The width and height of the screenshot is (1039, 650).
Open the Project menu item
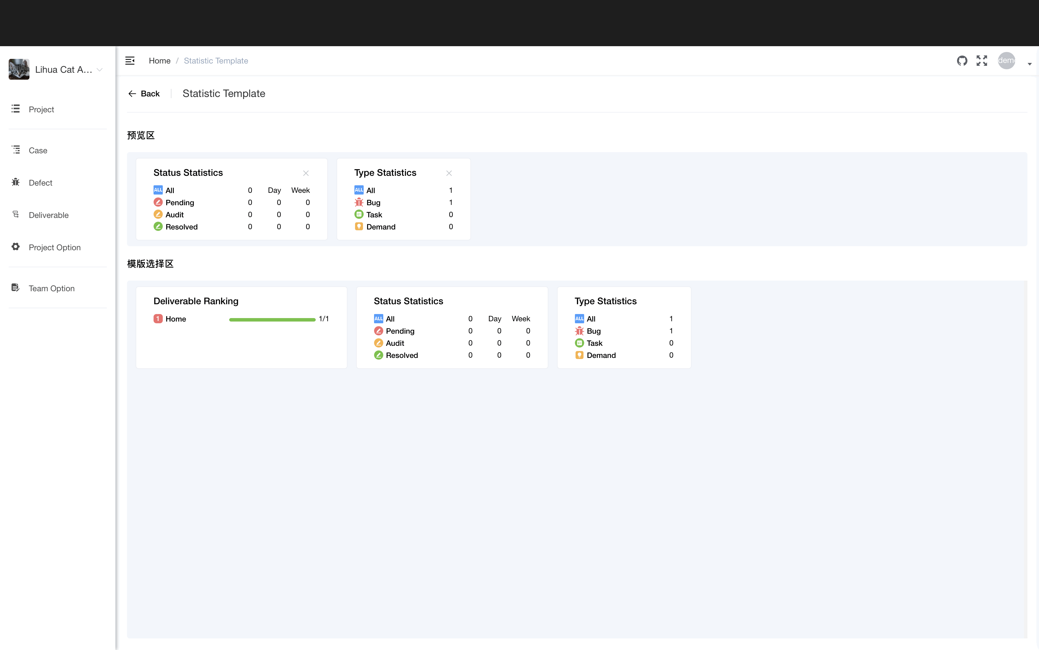click(x=58, y=109)
